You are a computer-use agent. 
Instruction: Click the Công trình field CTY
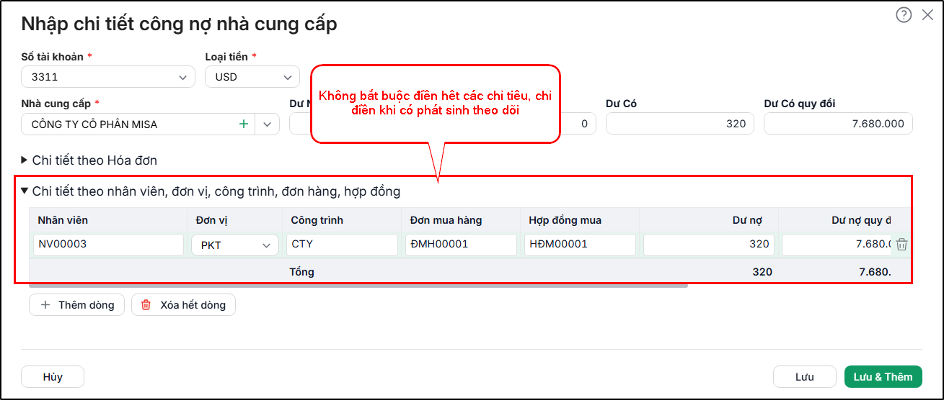(342, 245)
